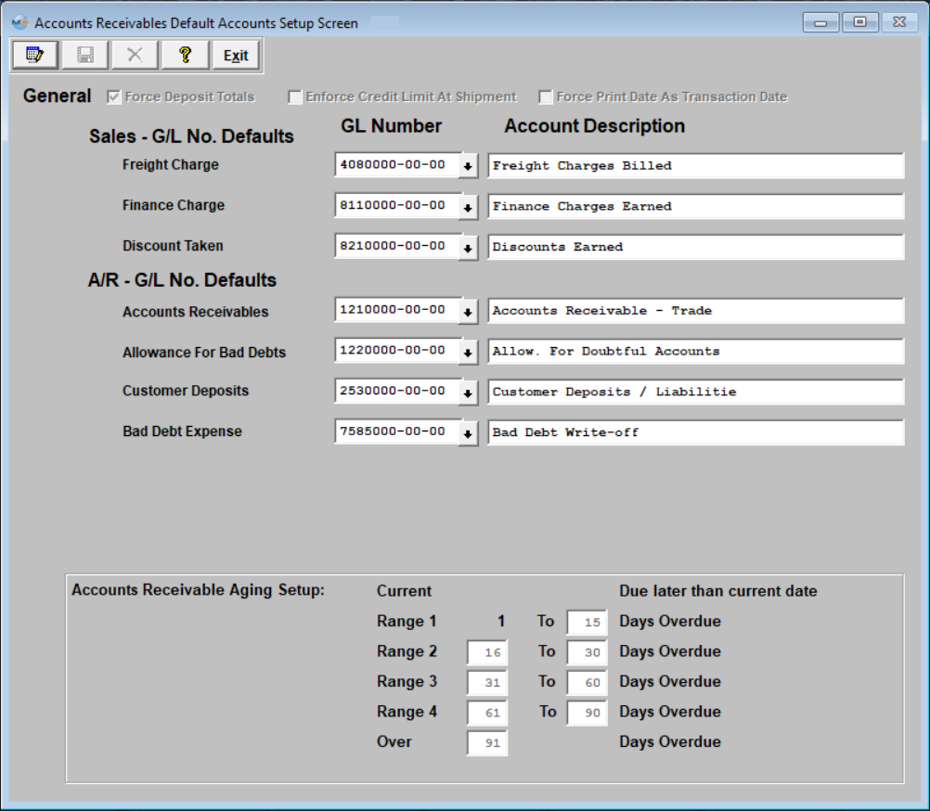Click the Customer Deposits GL field 2530000-00-00
The image size is (930, 811).
coord(396,391)
